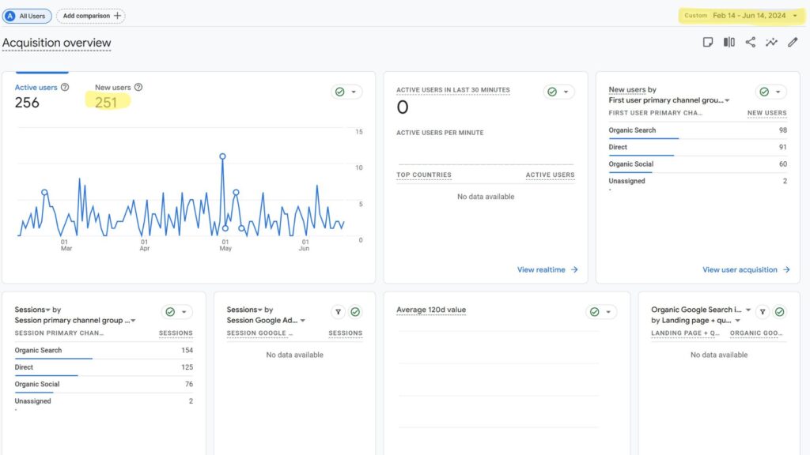Click help icon beside New users
The image size is (810, 455).
coord(138,87)
